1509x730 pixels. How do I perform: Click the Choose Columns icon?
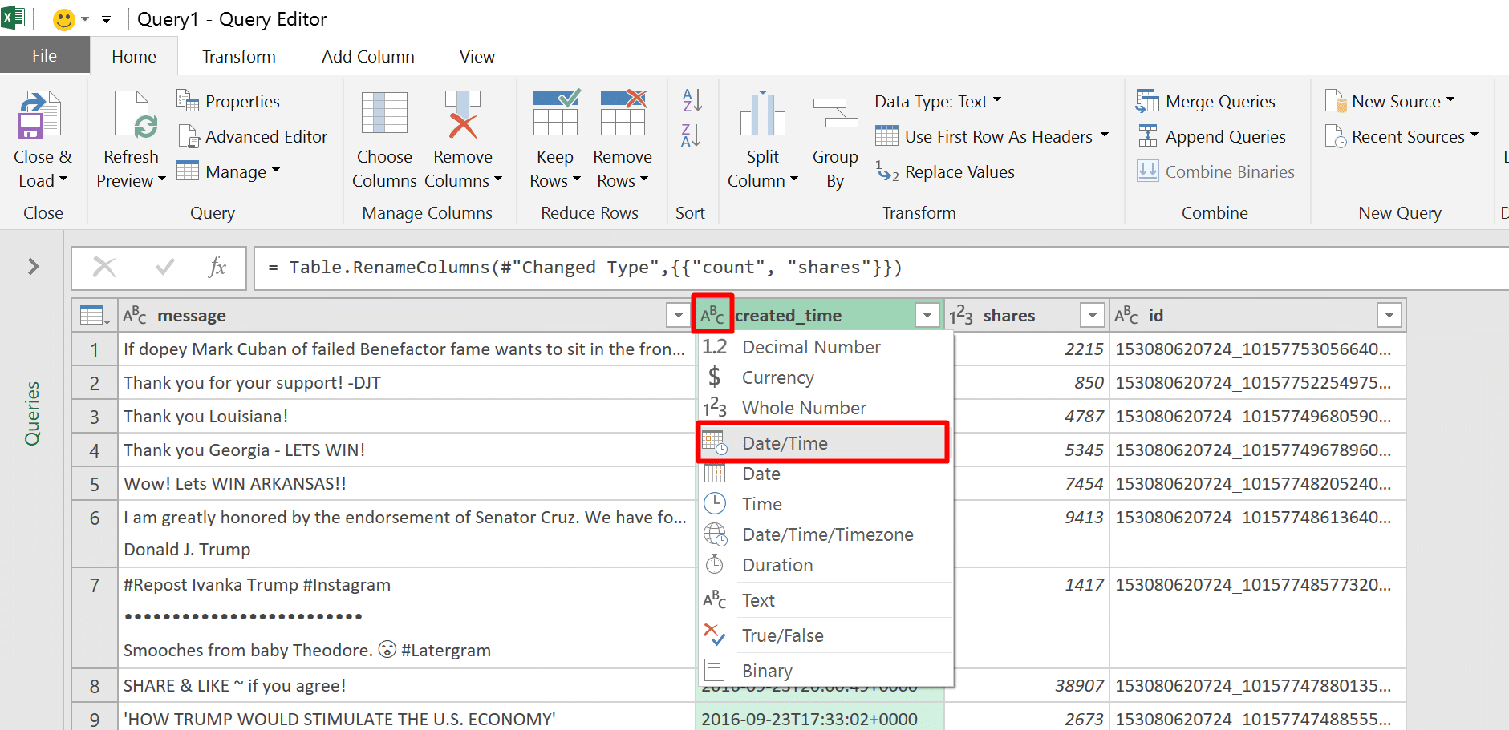[384, 113]
